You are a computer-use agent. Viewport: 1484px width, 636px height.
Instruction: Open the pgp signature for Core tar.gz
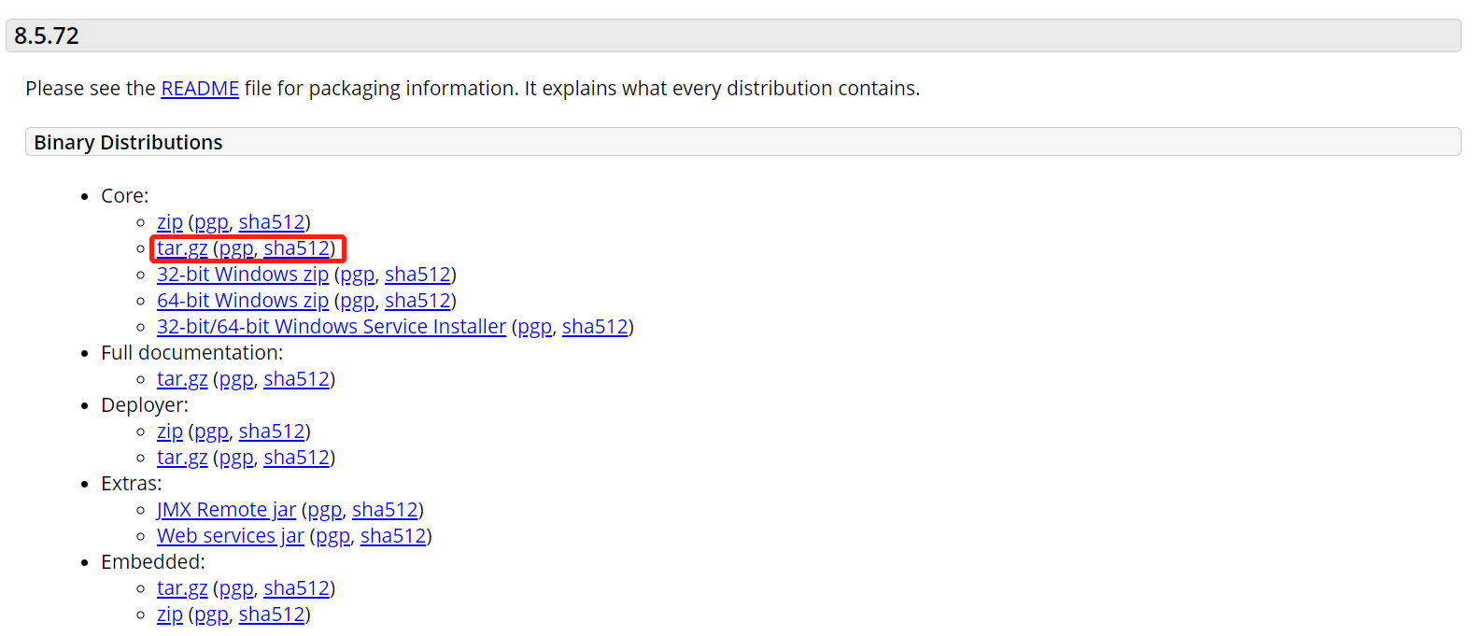click(236, 248)
